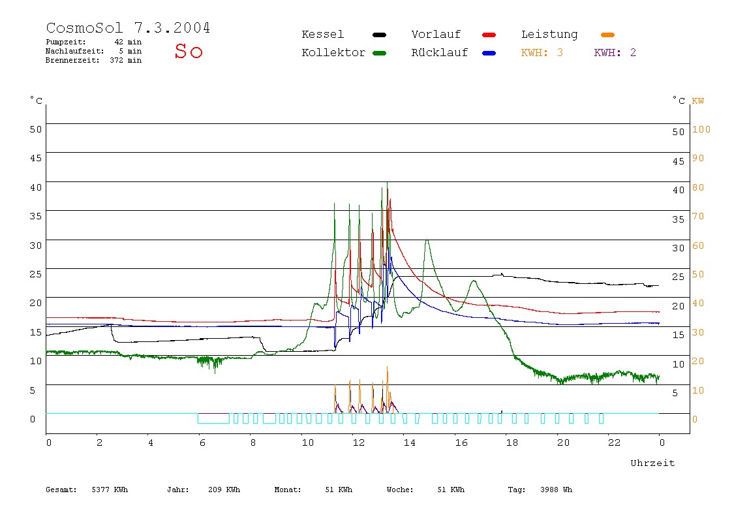Viewport: 749px width, 530px height.
Task: Click the 6 hour x-axis tick label
Action: coord(202,443)
